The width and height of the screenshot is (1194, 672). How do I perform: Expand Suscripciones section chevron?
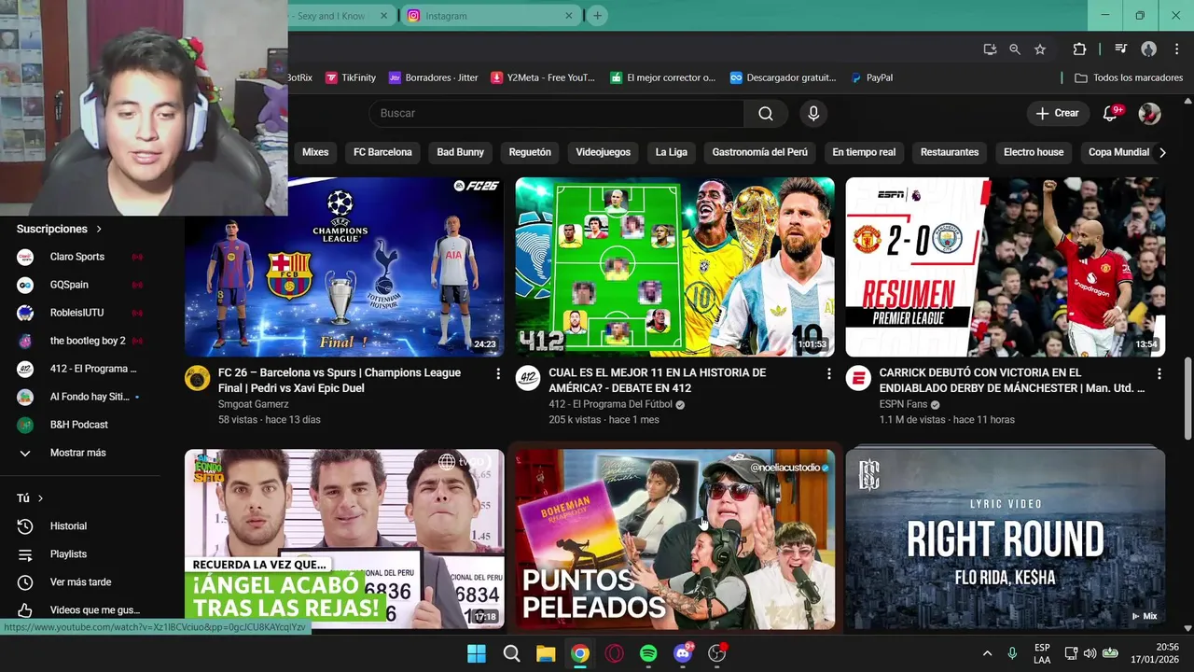[99, 229]
